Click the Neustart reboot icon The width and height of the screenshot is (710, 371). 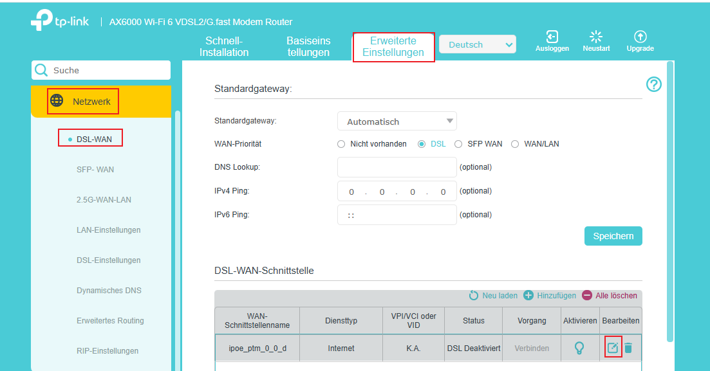pyautogui.click(x=596, y=37)
